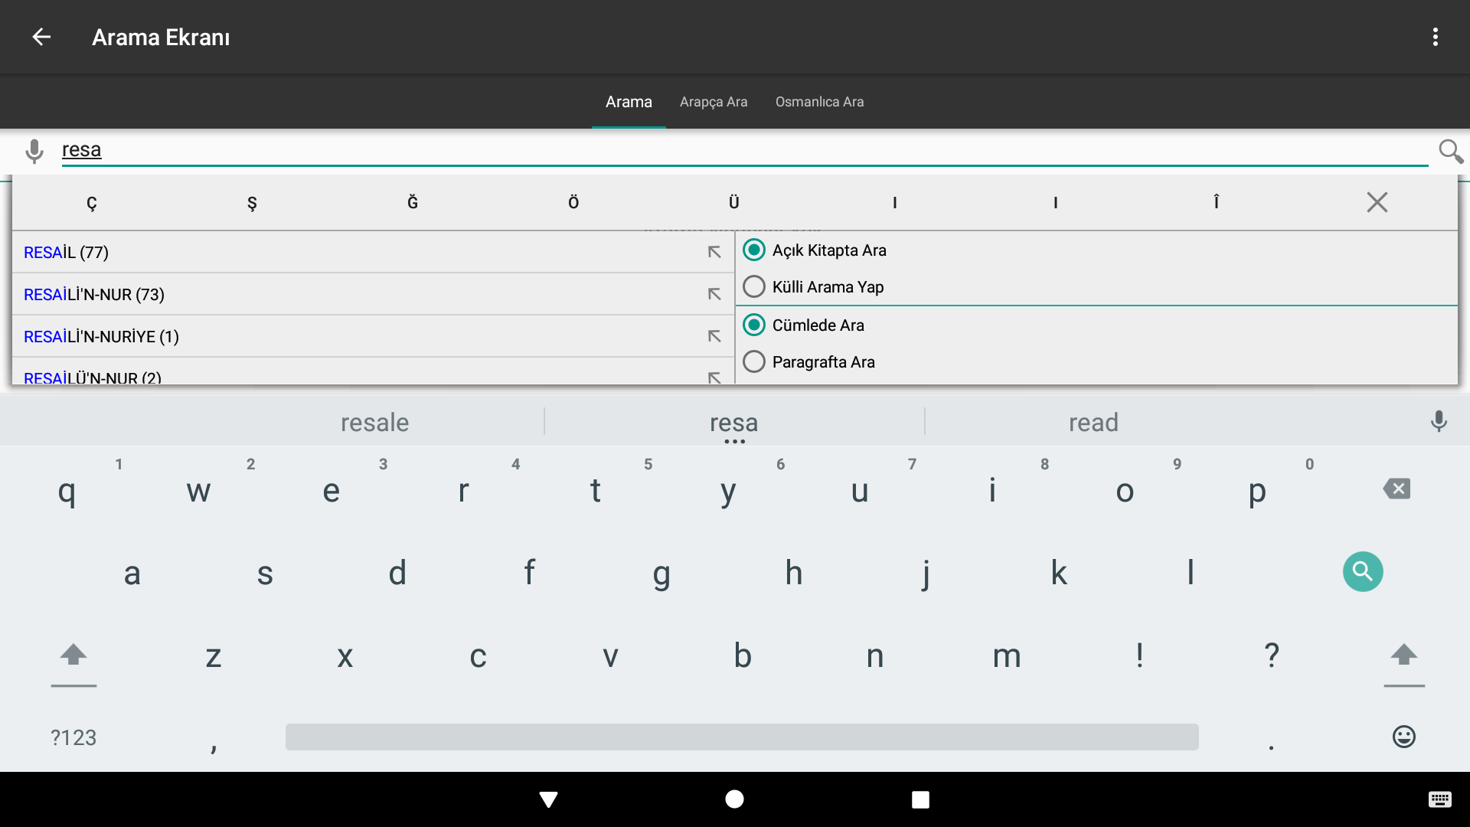Tap the space bar
Image resolution: width=1470 pixels, height=827 pixels.
click(742, 737)
